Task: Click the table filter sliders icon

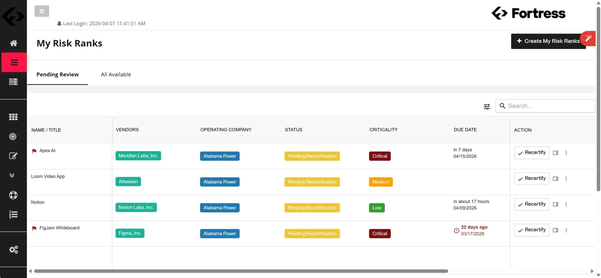Action: pyautogui.click(x=487, y=107)
